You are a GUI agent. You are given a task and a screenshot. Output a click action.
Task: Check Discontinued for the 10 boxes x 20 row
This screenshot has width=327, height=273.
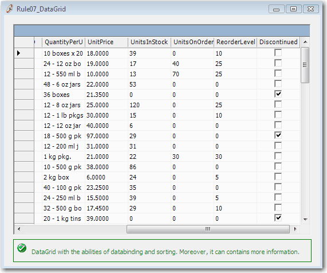click(x=278, y=53)
